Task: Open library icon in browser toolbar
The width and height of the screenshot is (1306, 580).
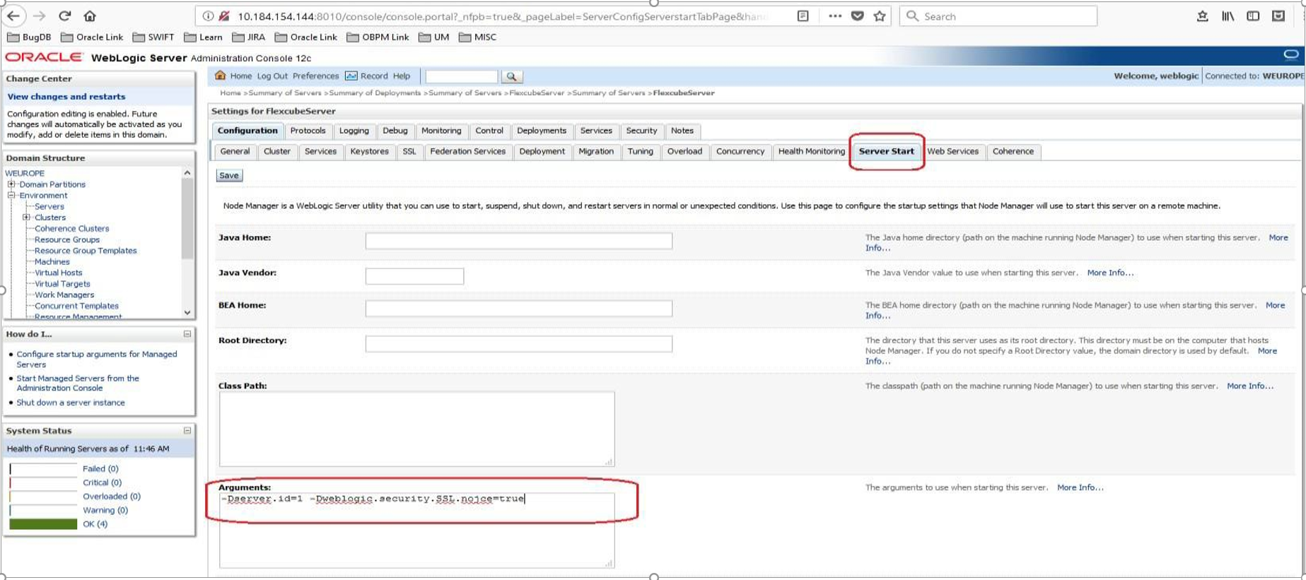Action: point(1228,16)
